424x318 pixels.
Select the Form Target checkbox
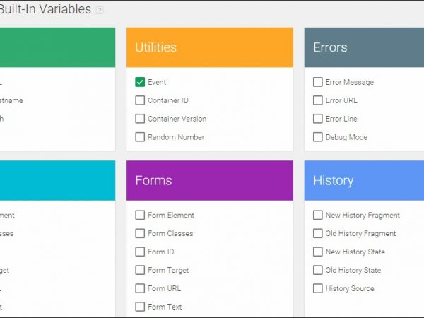pyautogui.click(x=140, y=270)
